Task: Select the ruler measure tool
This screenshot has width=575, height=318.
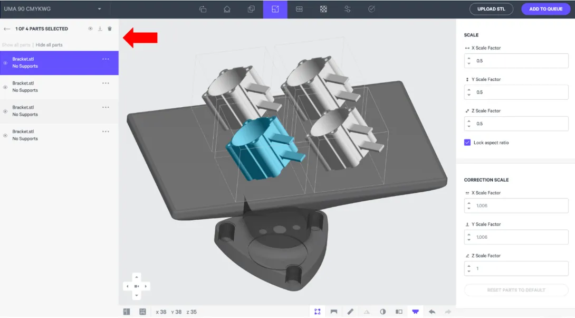Action: coord(350,312)
